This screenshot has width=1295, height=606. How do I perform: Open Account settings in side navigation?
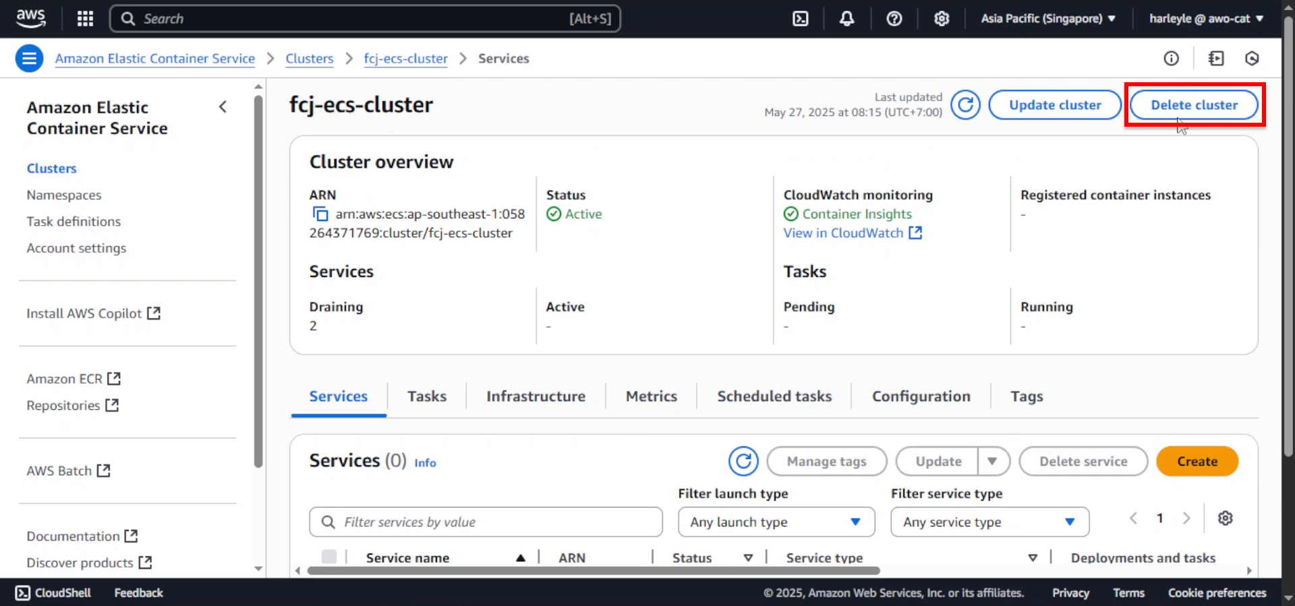[x=76, y=248]
